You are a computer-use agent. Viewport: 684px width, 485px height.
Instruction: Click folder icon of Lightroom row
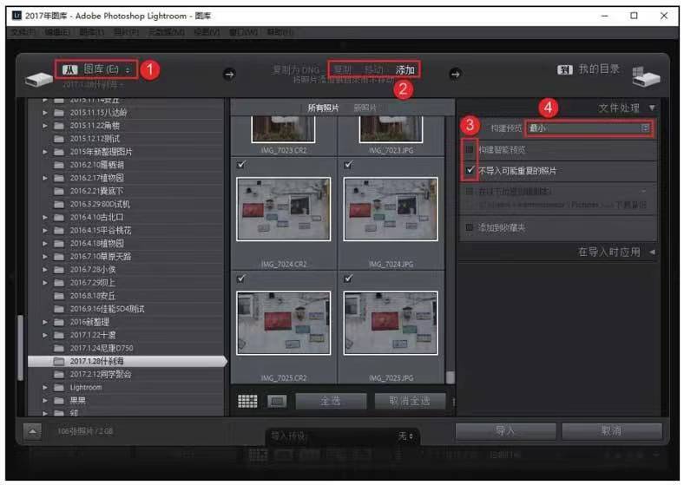(59, 387)
